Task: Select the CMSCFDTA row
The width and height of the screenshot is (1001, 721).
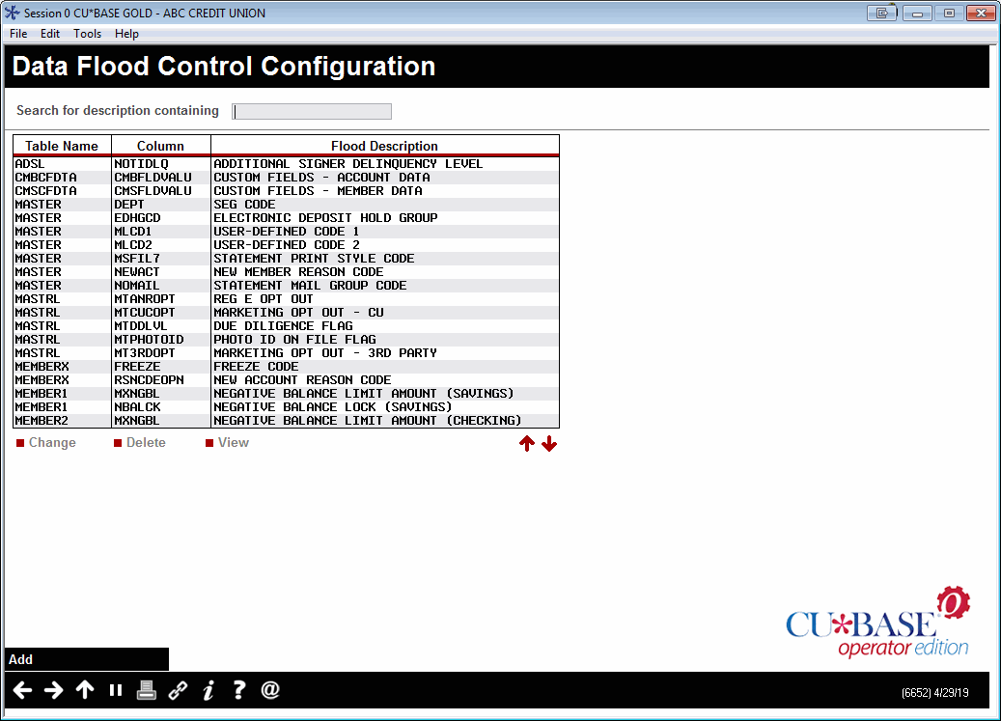Action: pyautogui.click(x=286, y=191)
